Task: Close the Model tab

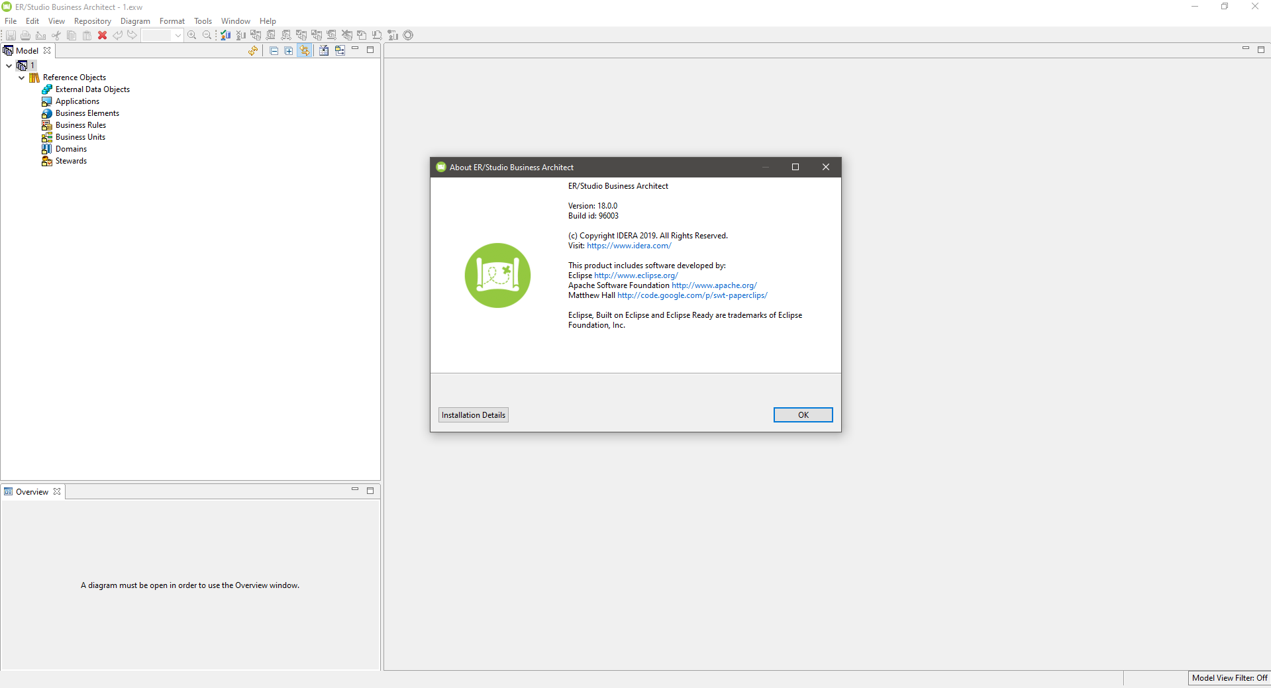Action: click(x=47, y=50)
